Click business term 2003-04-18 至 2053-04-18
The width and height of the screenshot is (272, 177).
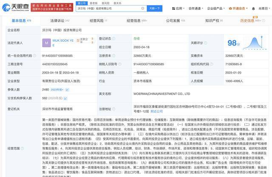coord(60,73)
